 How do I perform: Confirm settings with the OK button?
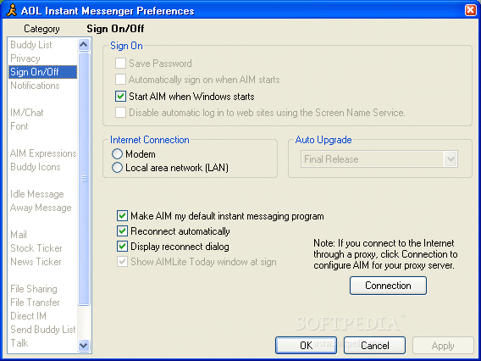point(306,346)
